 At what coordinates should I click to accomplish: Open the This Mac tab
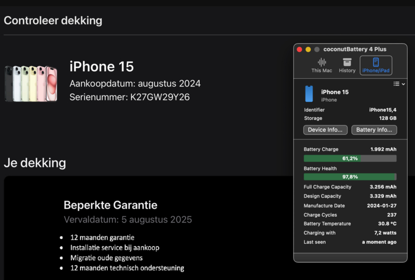click(x=322, y=65)
